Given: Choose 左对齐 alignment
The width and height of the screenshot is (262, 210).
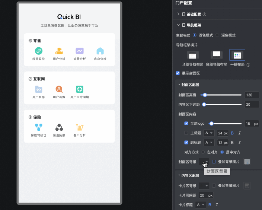Looking at the screenshot, I should [x=203, y=152].
